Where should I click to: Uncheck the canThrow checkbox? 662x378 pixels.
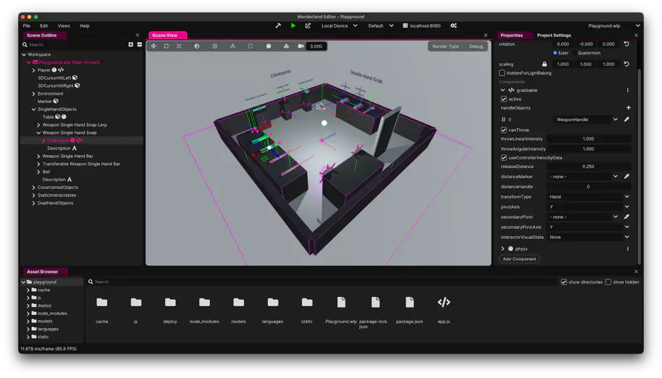pos(504,130)
